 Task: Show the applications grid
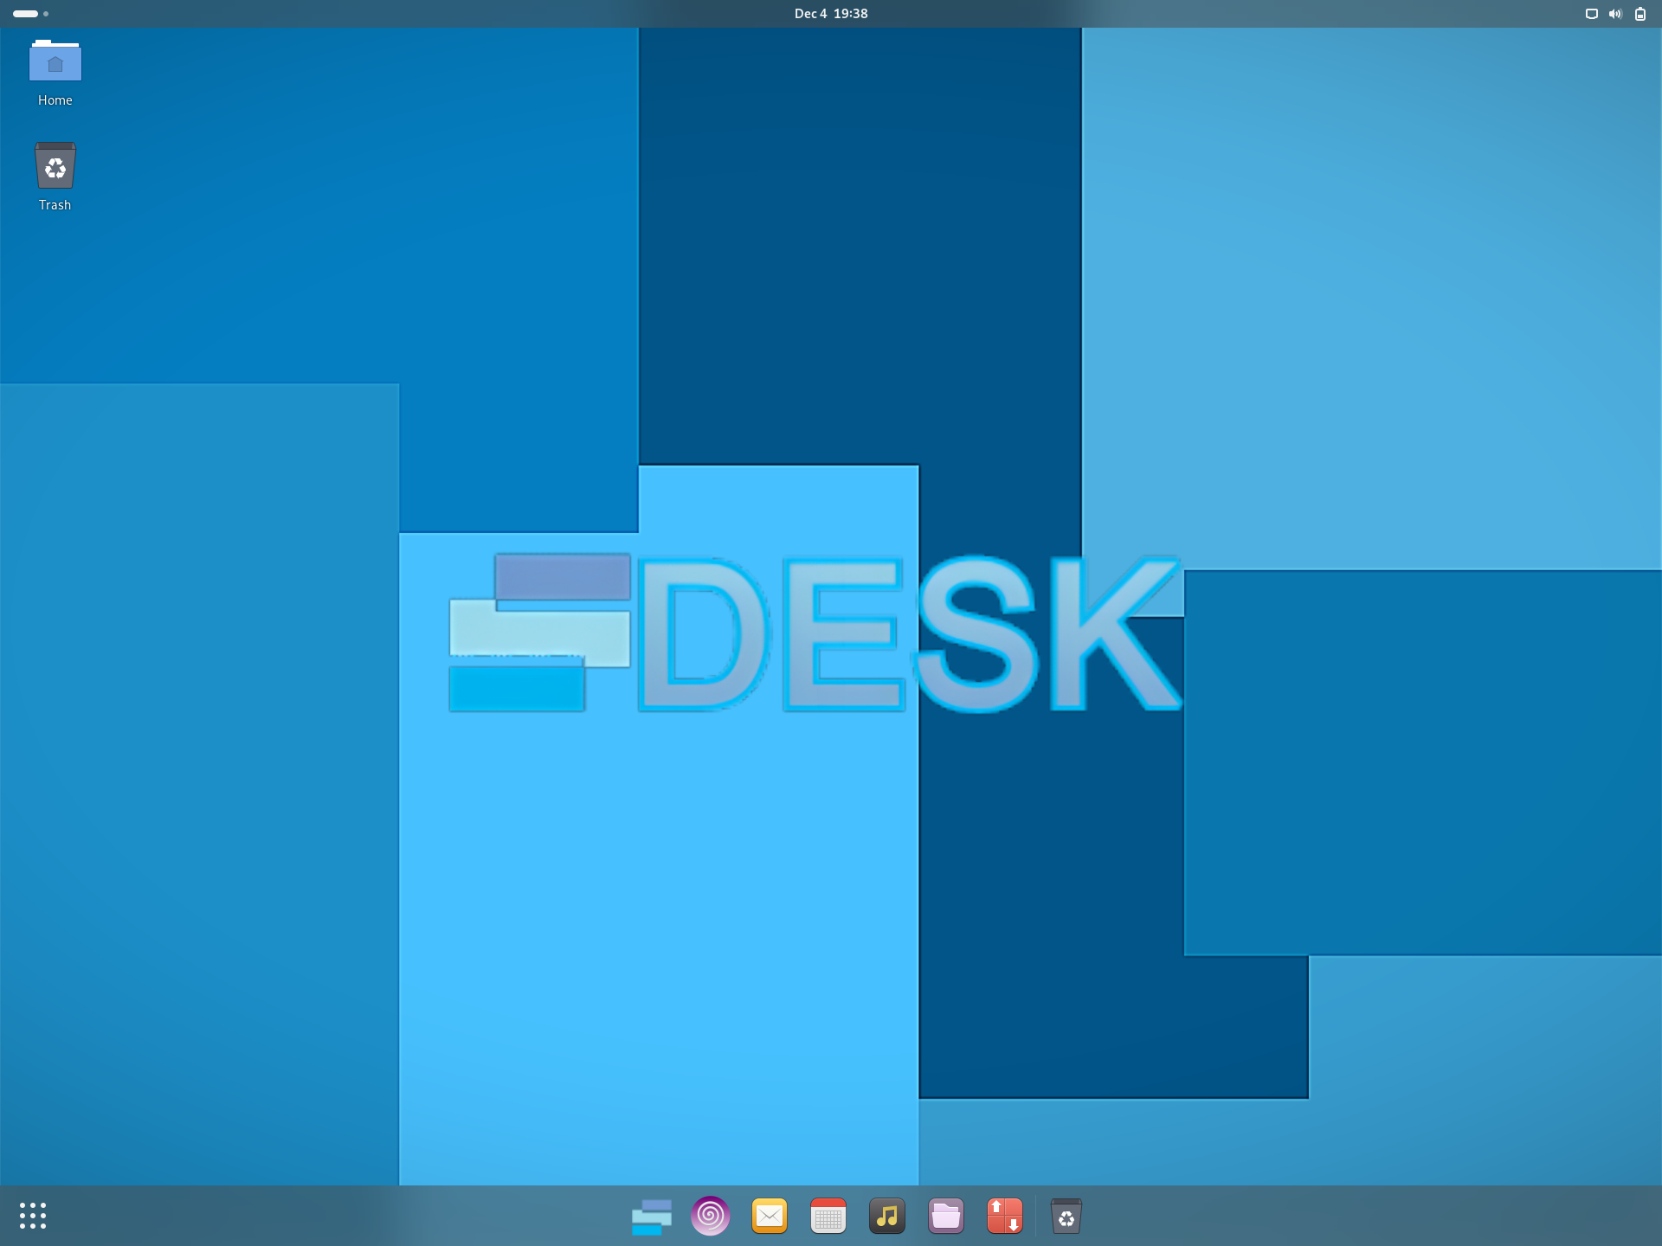33,1216
